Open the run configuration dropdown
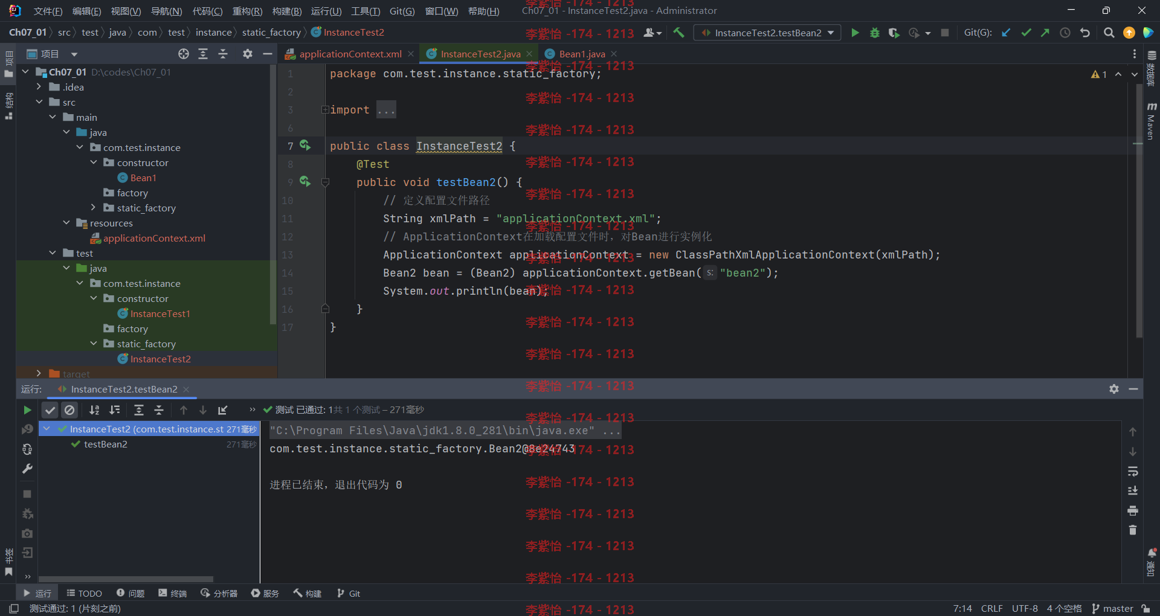The width and height of the screenshot is (1160, 616). 767,33
